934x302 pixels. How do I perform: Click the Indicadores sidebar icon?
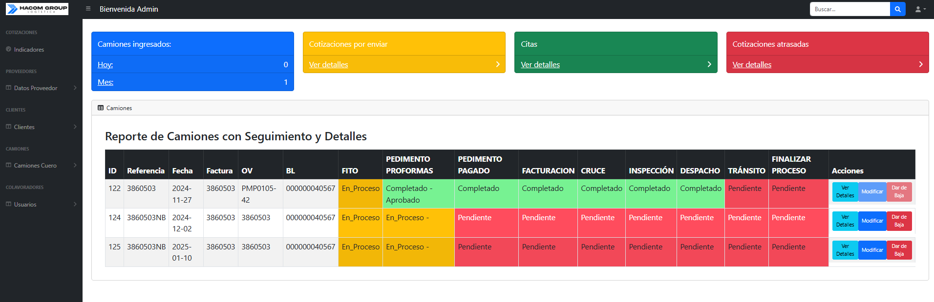coord(8,49)
